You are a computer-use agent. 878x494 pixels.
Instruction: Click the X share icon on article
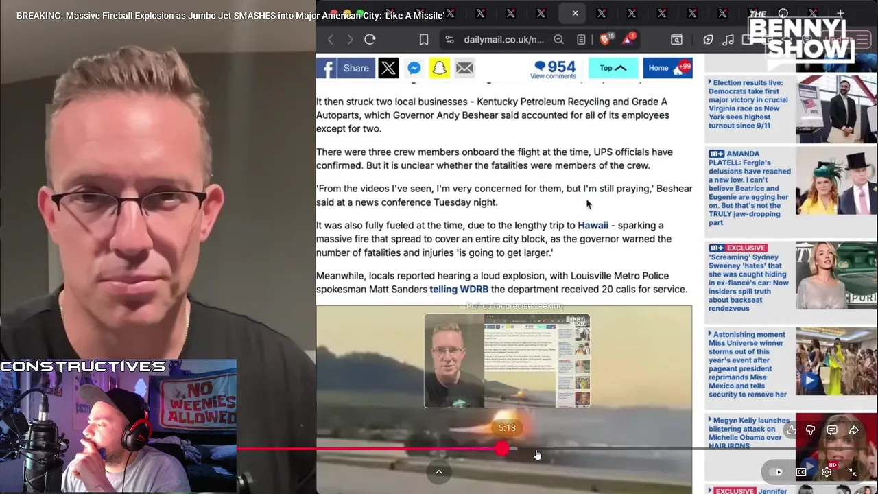click(388, 68)
